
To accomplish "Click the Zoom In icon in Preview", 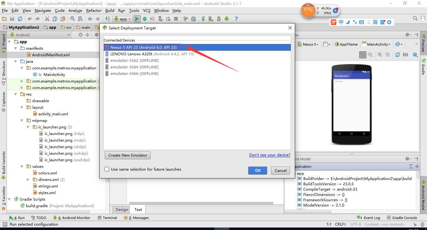I will click(x=380, y=55).
